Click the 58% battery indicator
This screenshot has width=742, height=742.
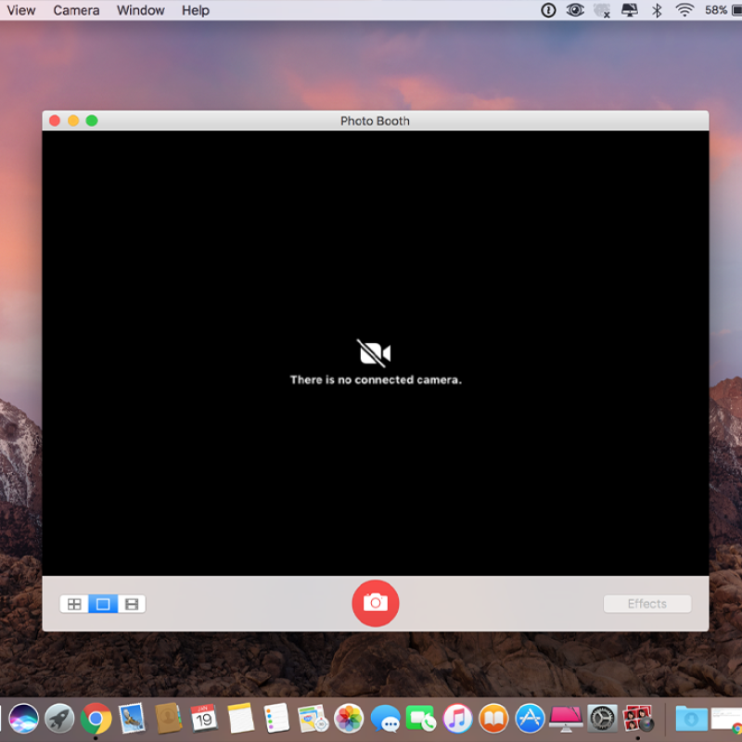[723, 10]
